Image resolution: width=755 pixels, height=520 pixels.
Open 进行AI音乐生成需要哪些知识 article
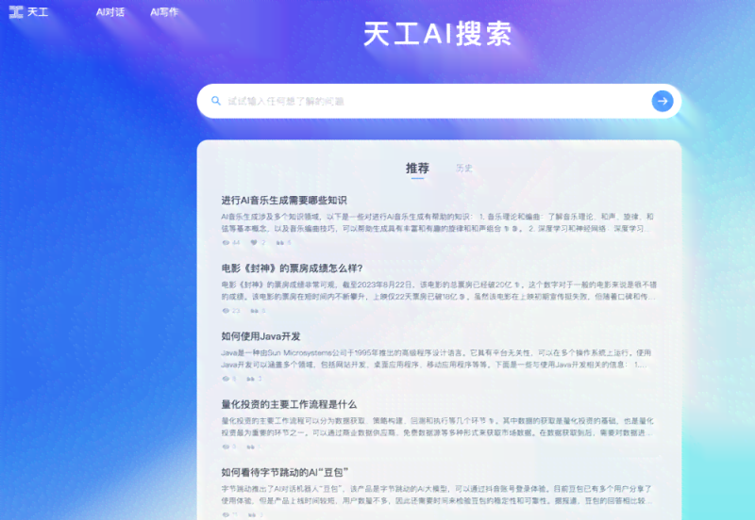pos(284,200)
